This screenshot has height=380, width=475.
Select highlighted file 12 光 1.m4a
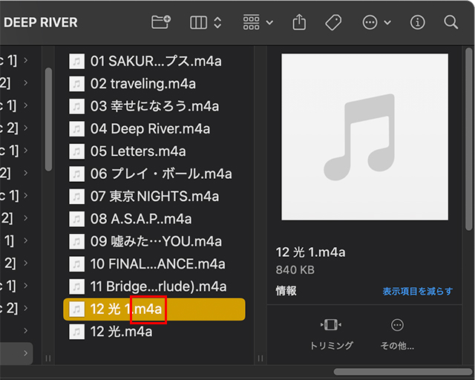(x=154, y=309)
